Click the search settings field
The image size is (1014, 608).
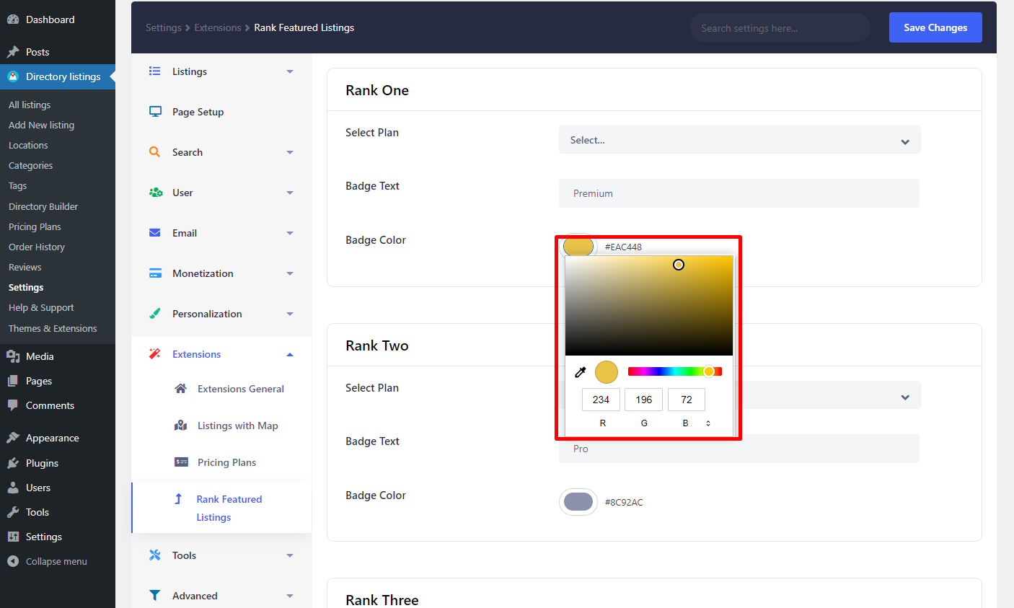click(780, 27)
